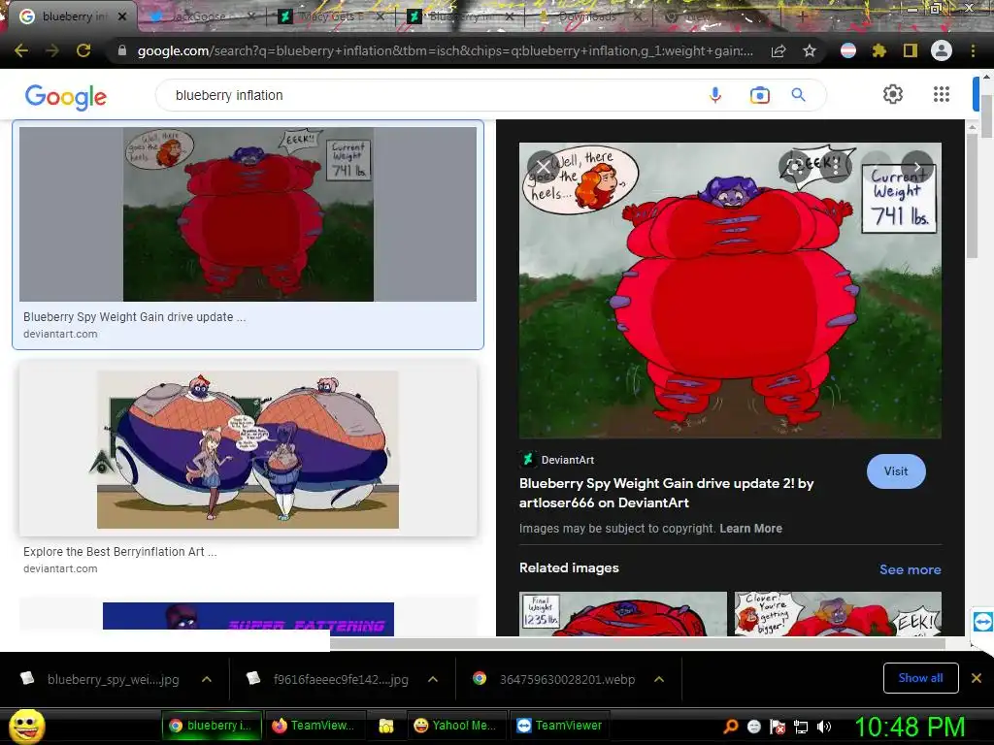Go back to the previous page

pos(21,50)
